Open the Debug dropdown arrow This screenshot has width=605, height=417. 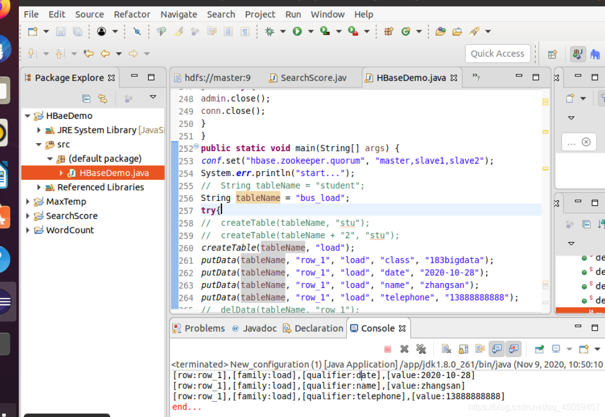point(283,31)
